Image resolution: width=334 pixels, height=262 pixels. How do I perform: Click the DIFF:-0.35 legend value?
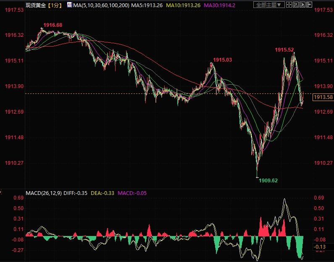(x=76, y=193)
